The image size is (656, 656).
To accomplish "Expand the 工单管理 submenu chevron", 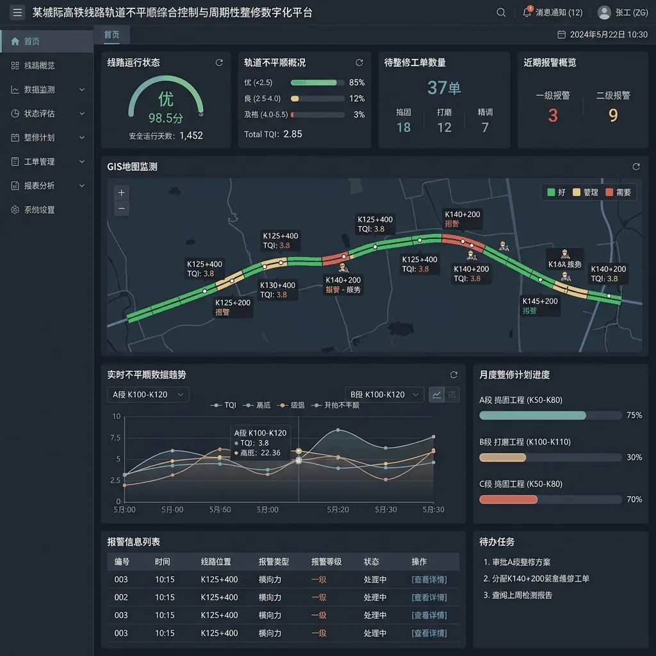I will click(82, 161).
